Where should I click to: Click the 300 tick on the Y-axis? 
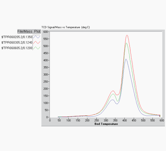pos(45,75)
